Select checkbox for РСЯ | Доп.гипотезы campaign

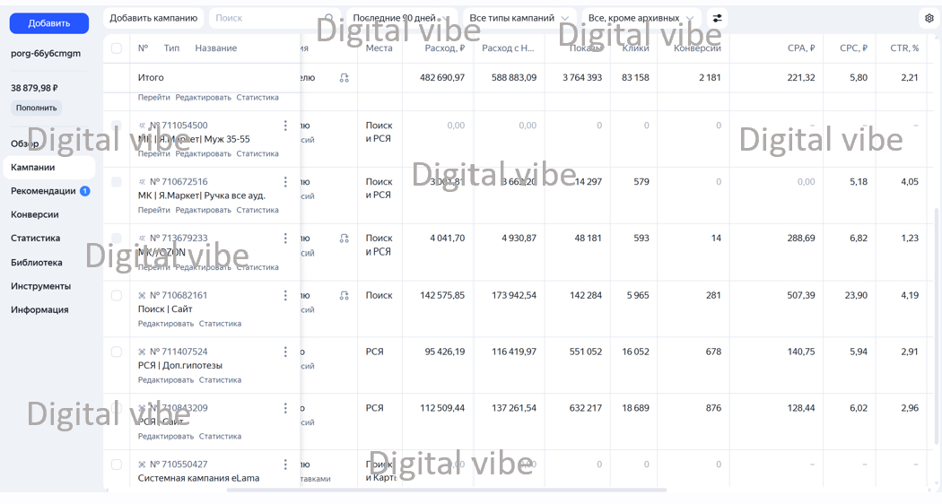pos(117,352)
